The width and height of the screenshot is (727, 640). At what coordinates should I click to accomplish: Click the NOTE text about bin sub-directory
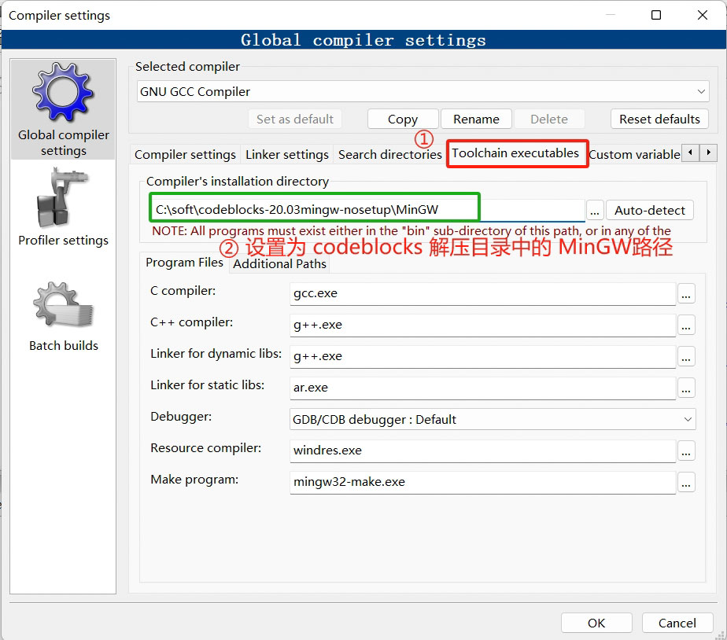[x=411, y=230]
